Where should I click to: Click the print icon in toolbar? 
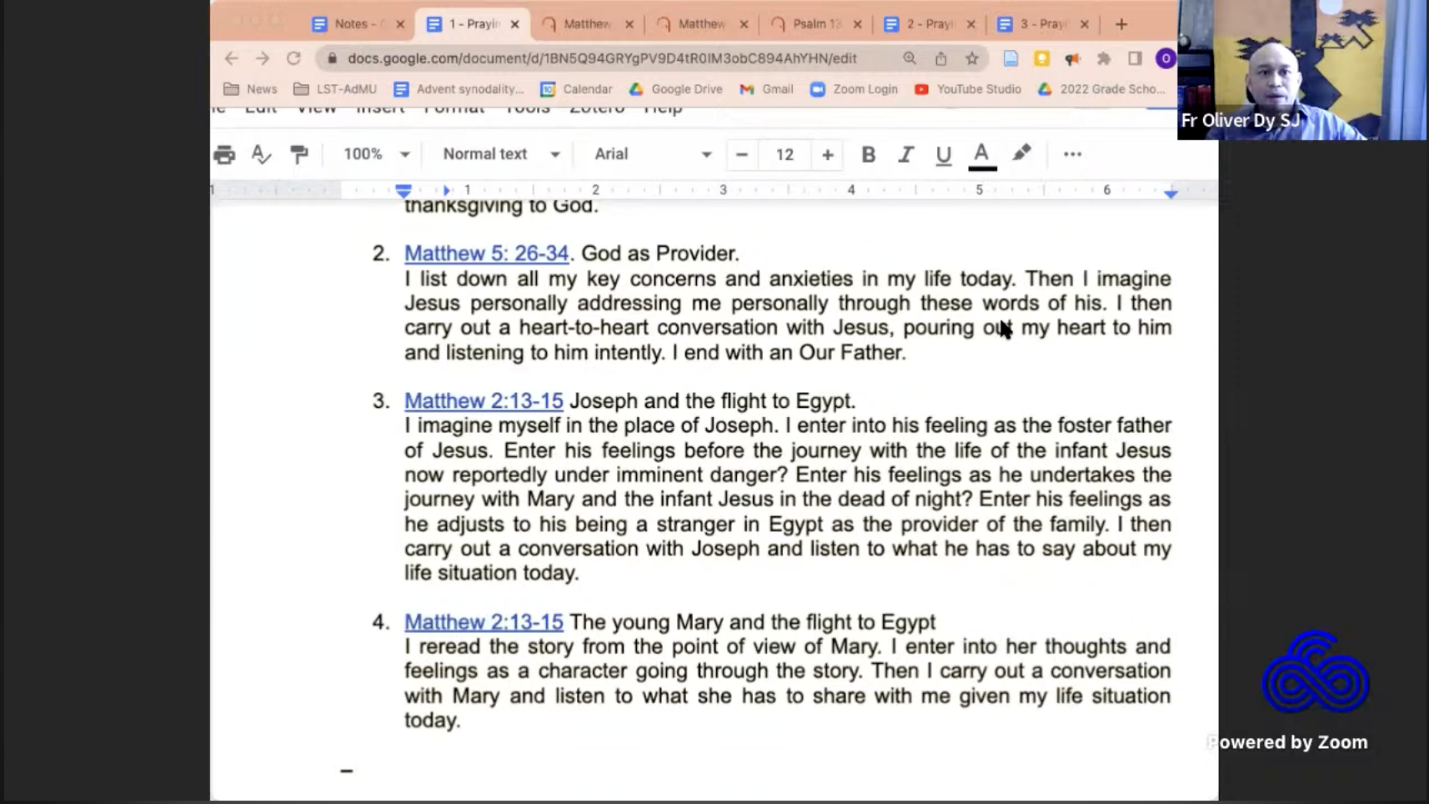point(224,154)
